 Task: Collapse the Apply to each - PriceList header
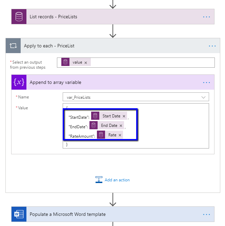pyautogui.click(x=102, y=46)
